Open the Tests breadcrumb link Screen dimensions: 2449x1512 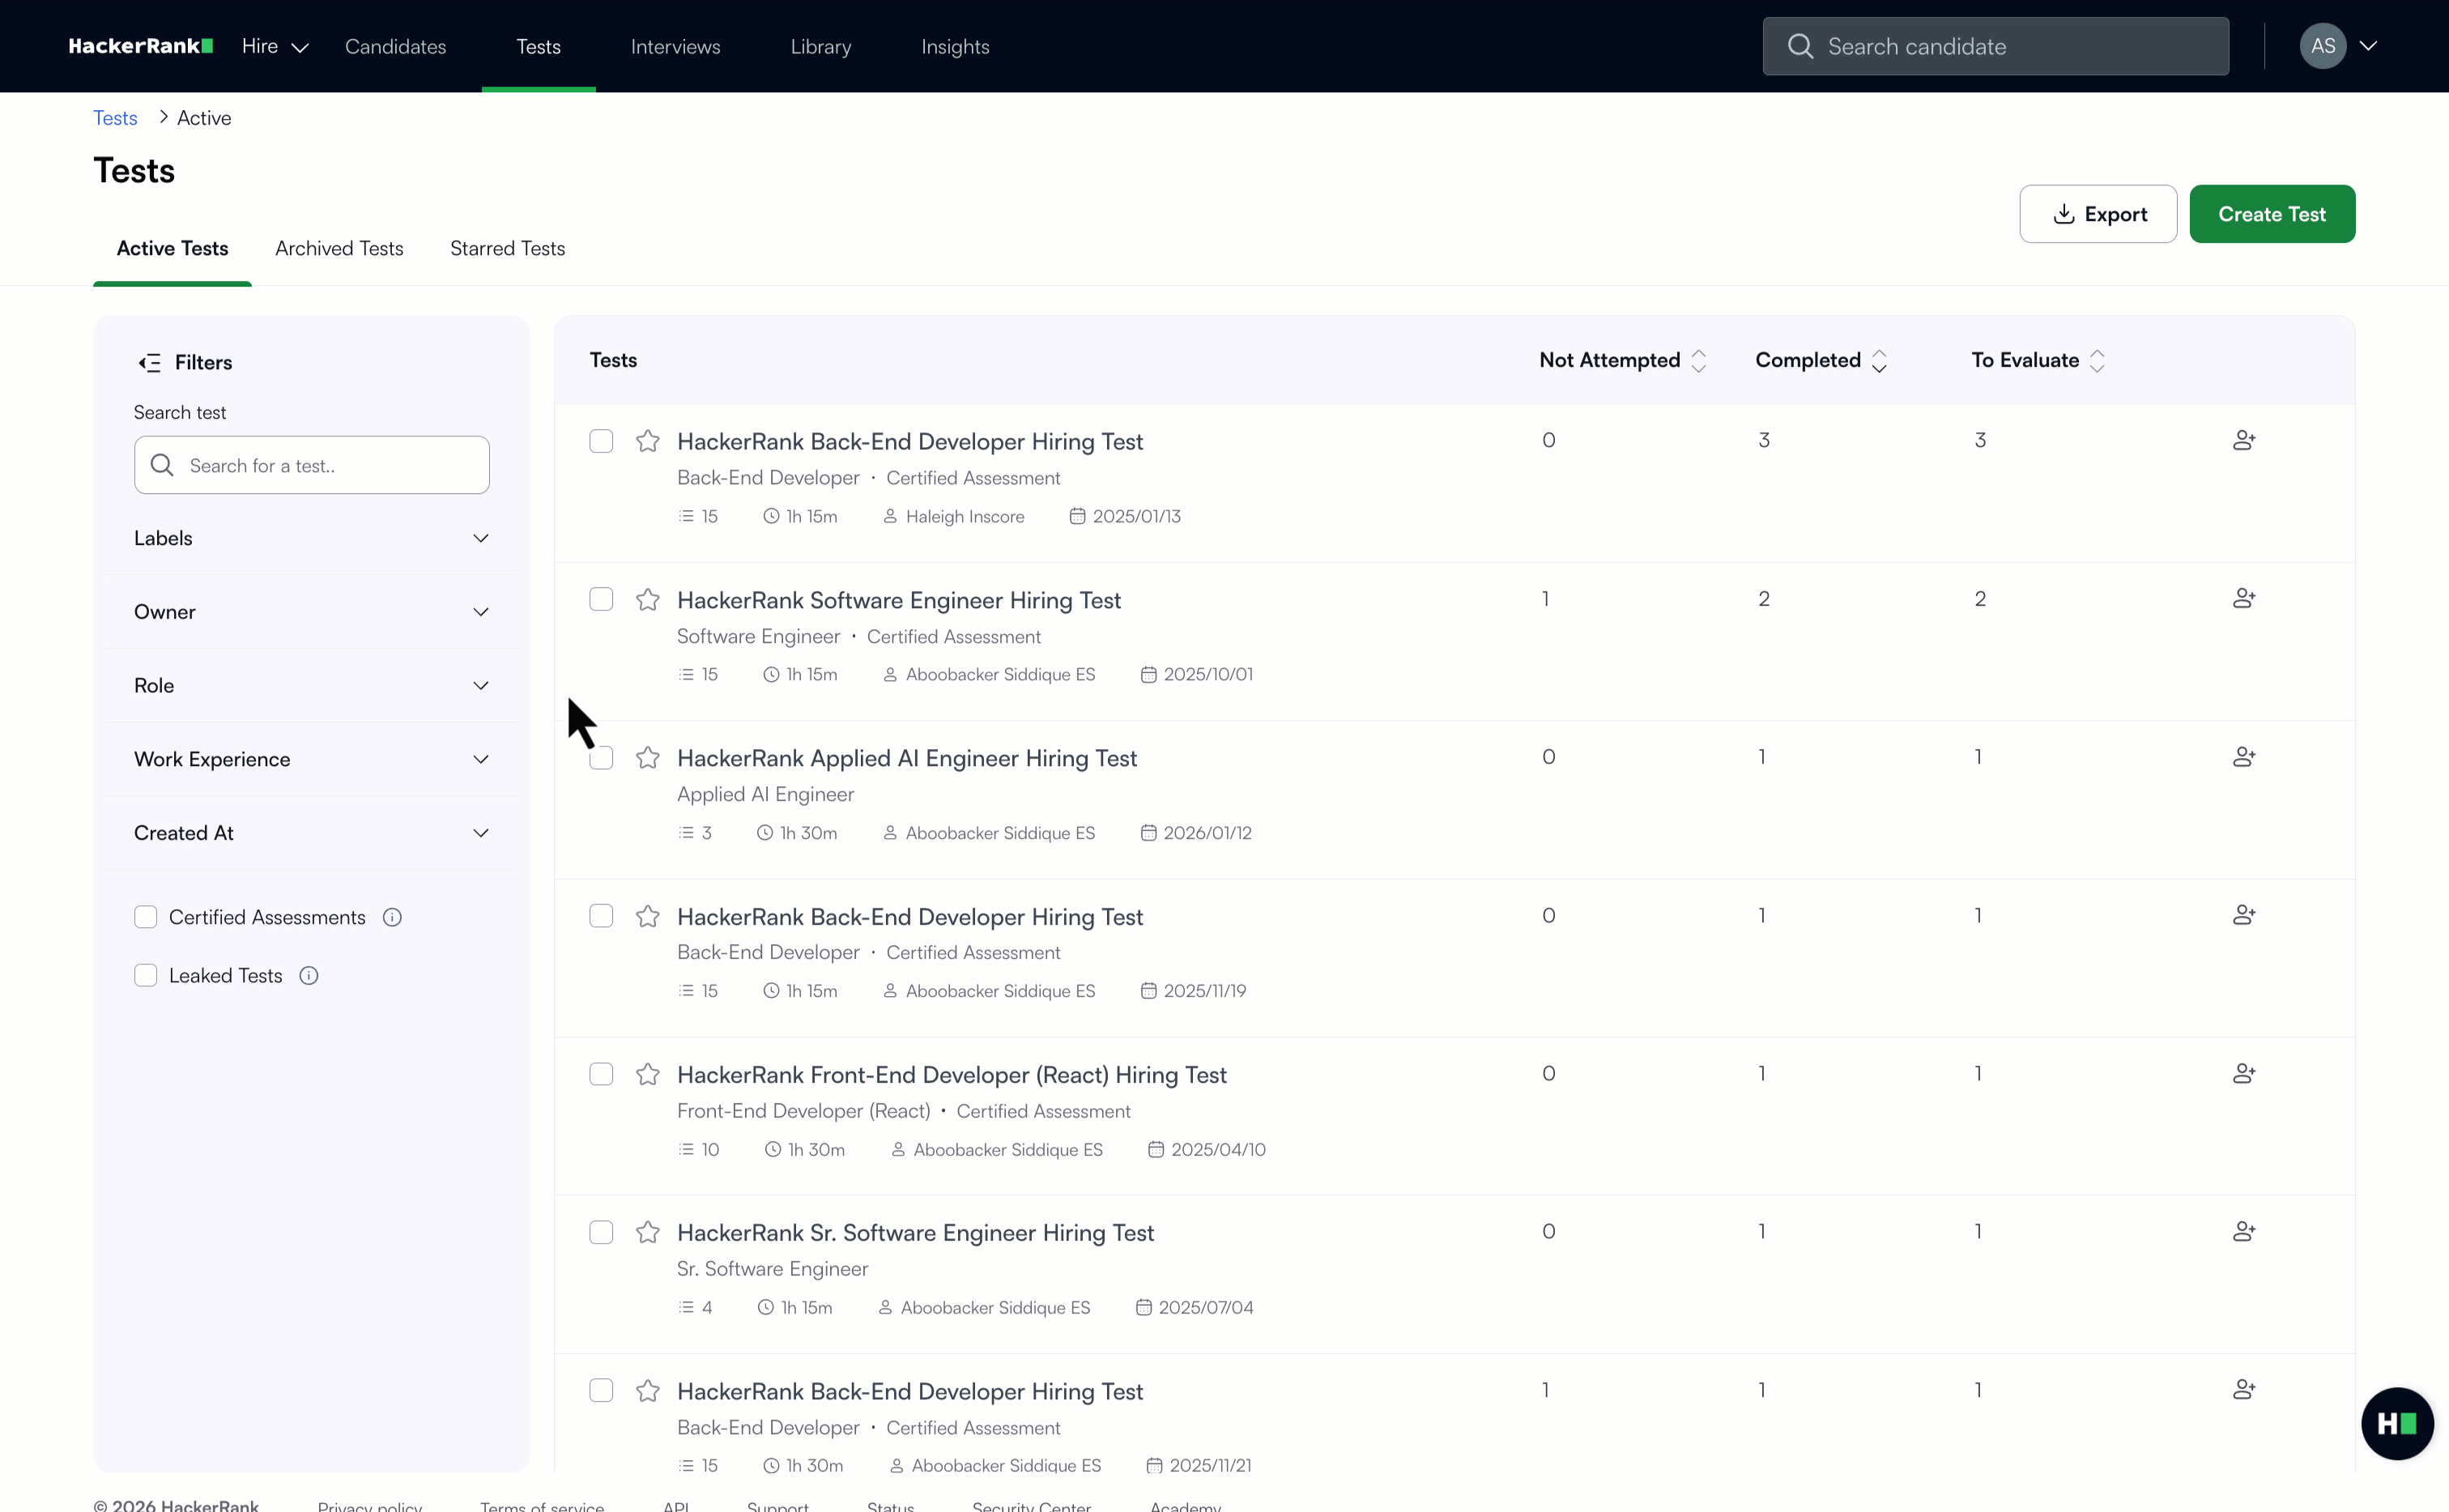coord(114,117)
